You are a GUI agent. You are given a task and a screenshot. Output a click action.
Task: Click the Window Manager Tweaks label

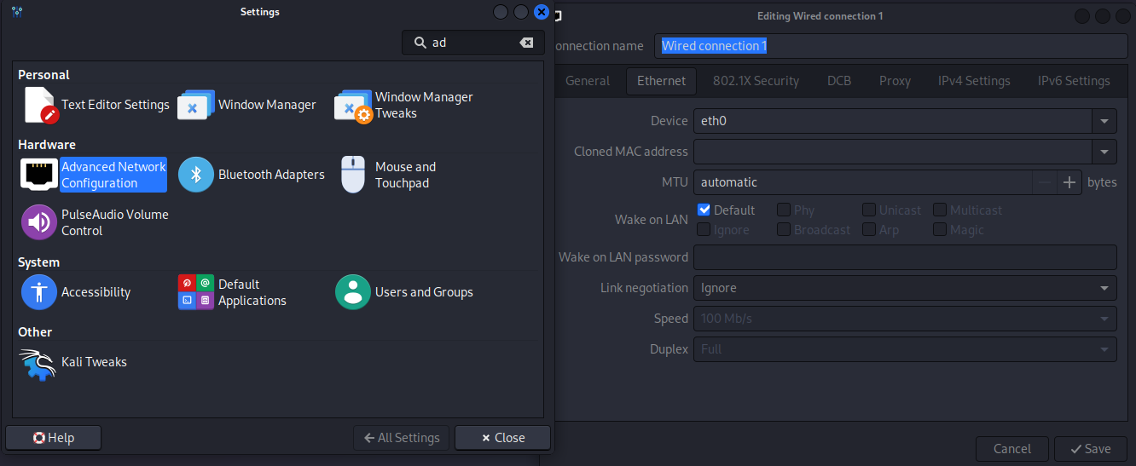[424, 105]
